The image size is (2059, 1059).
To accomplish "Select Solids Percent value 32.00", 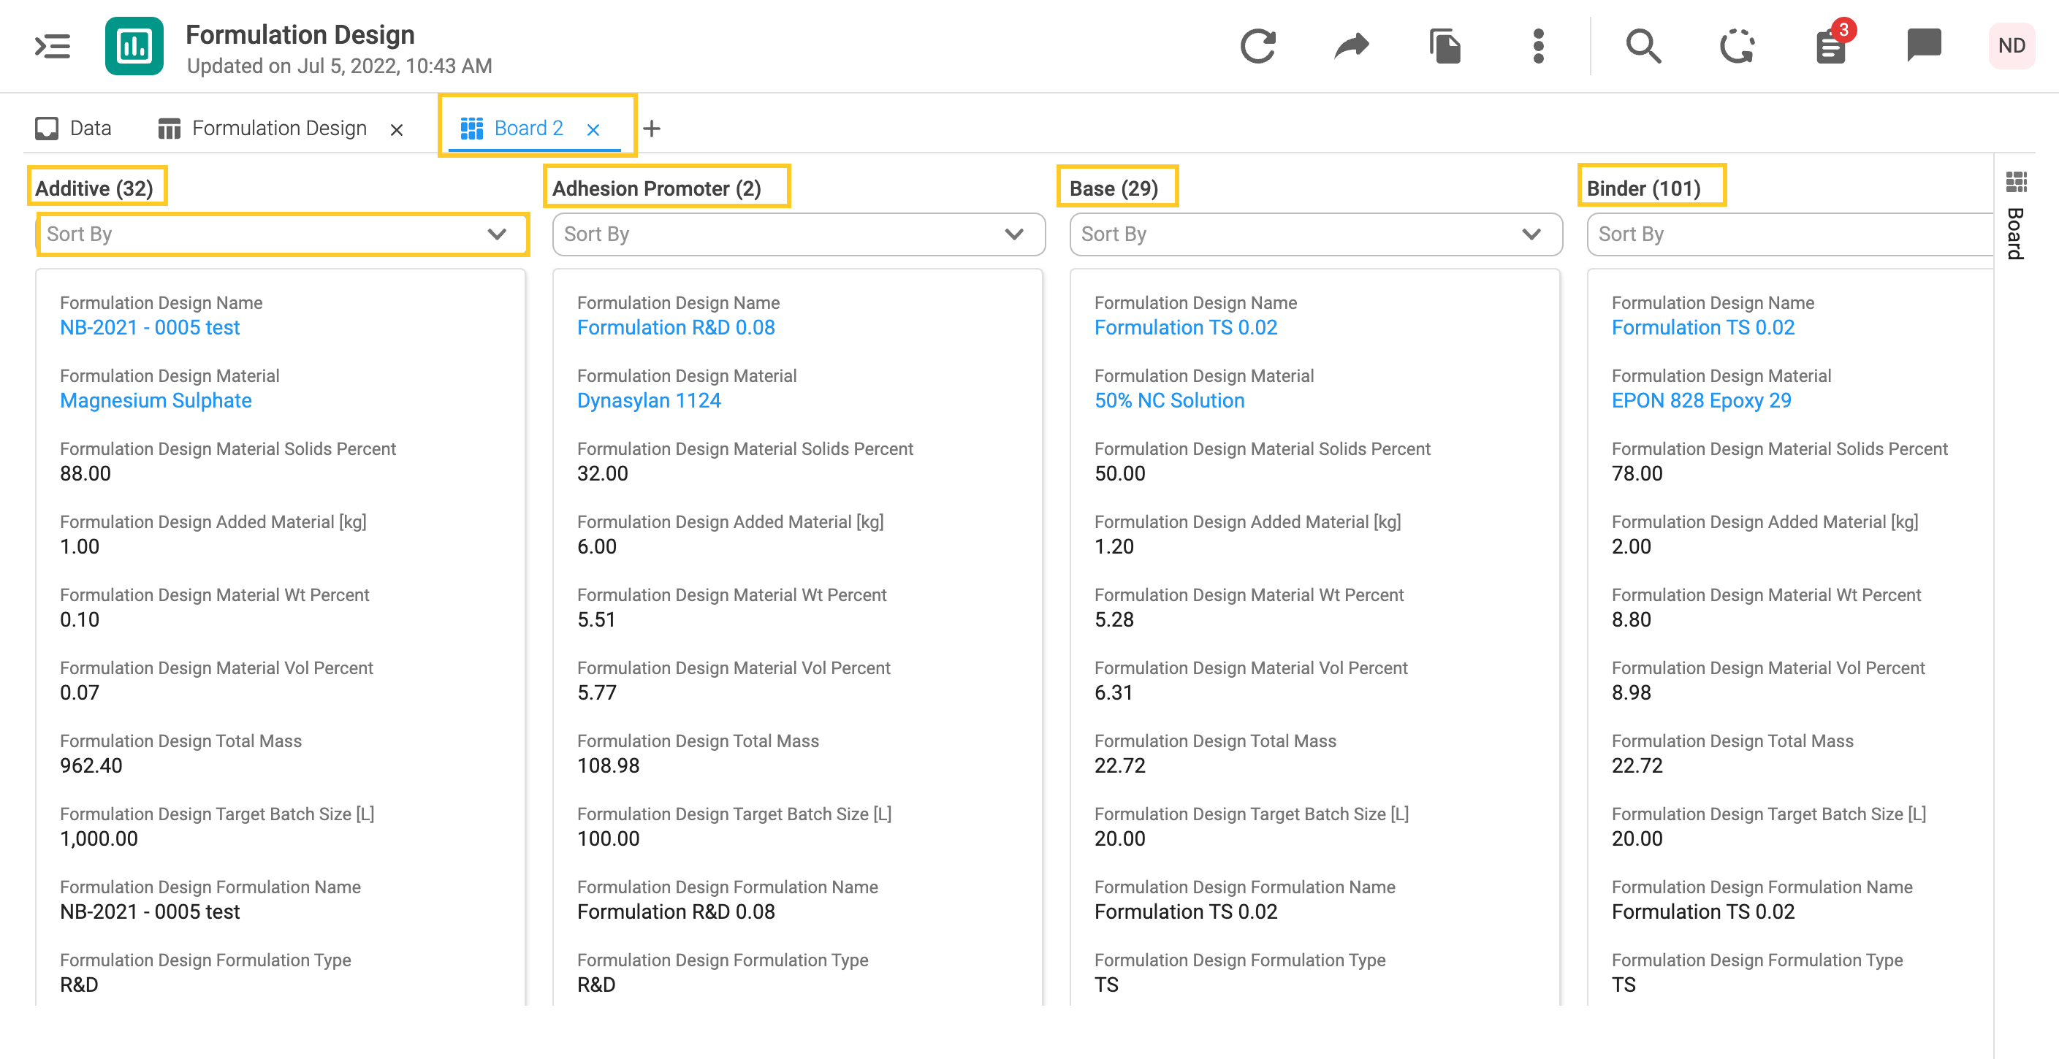I will (603, 474).
